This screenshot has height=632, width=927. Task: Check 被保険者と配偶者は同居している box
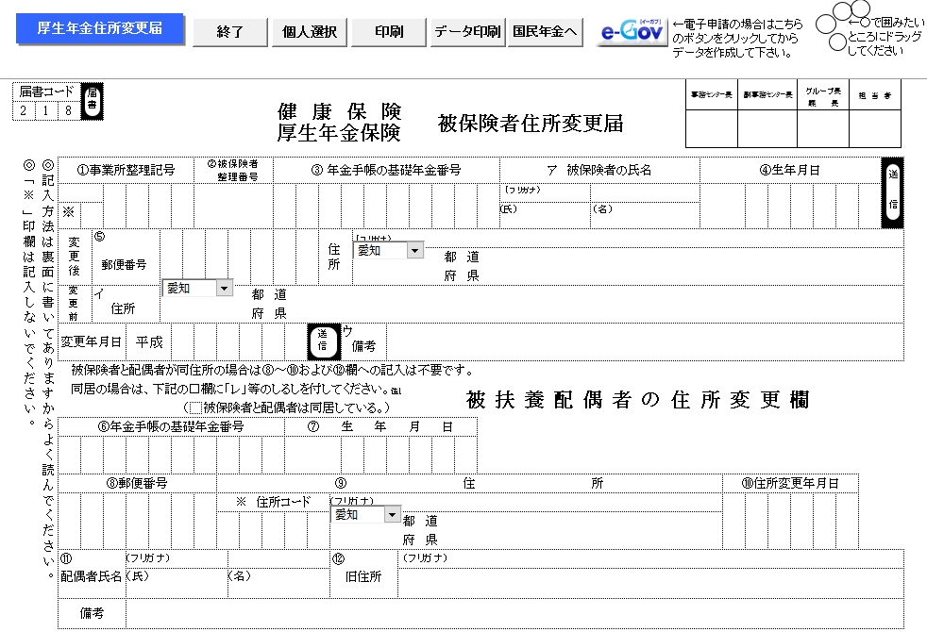tap(195, 407)
